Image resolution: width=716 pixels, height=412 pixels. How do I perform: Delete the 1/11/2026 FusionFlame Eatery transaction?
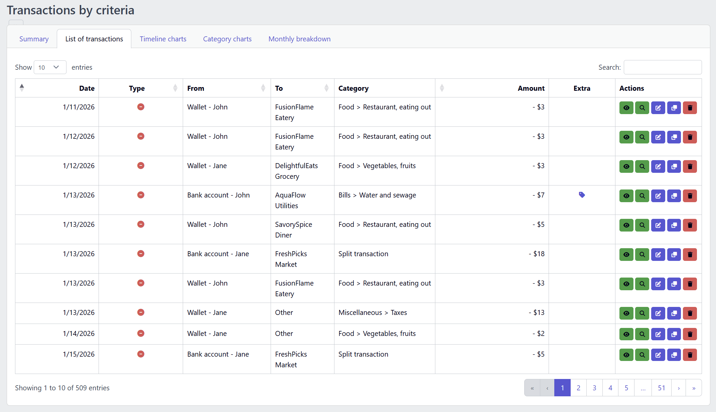[x=690, y=108]
